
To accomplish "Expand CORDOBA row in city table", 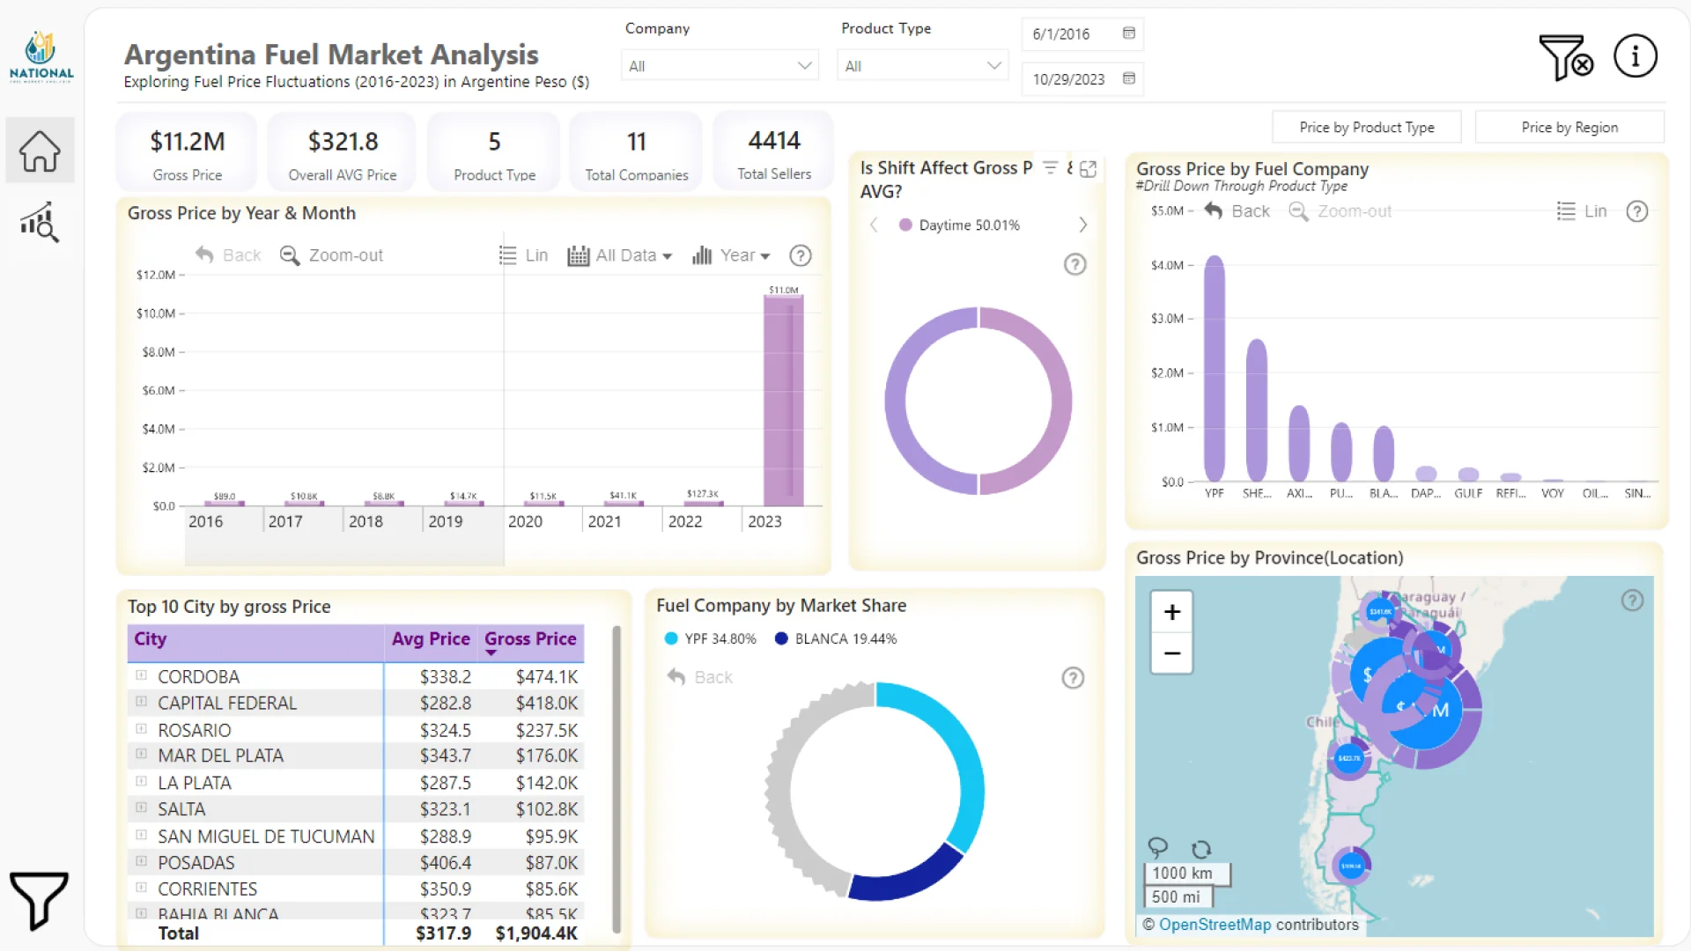I will pos(141,675).
